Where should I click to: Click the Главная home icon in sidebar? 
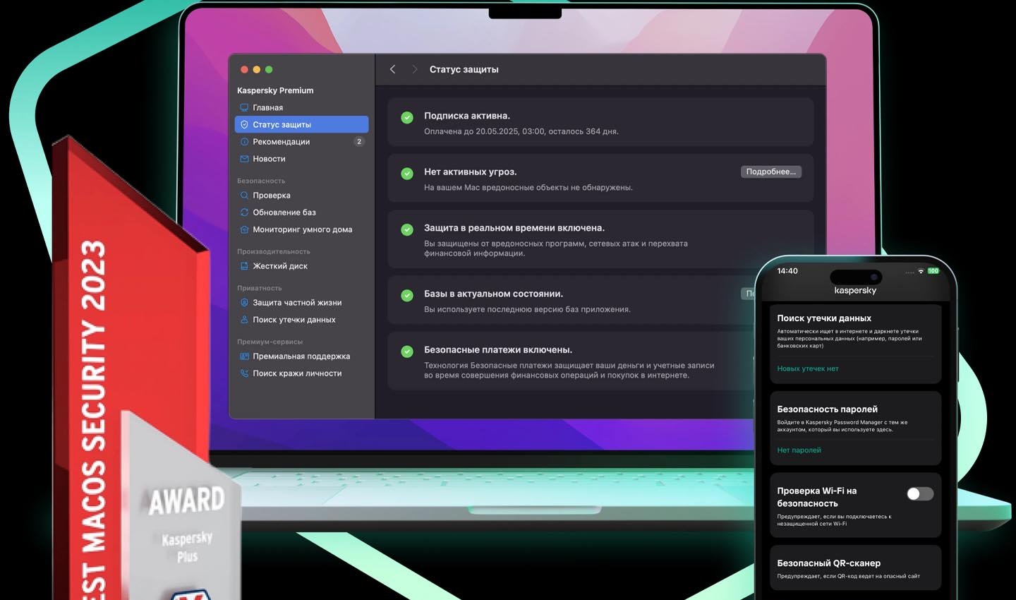coord(244,108)
